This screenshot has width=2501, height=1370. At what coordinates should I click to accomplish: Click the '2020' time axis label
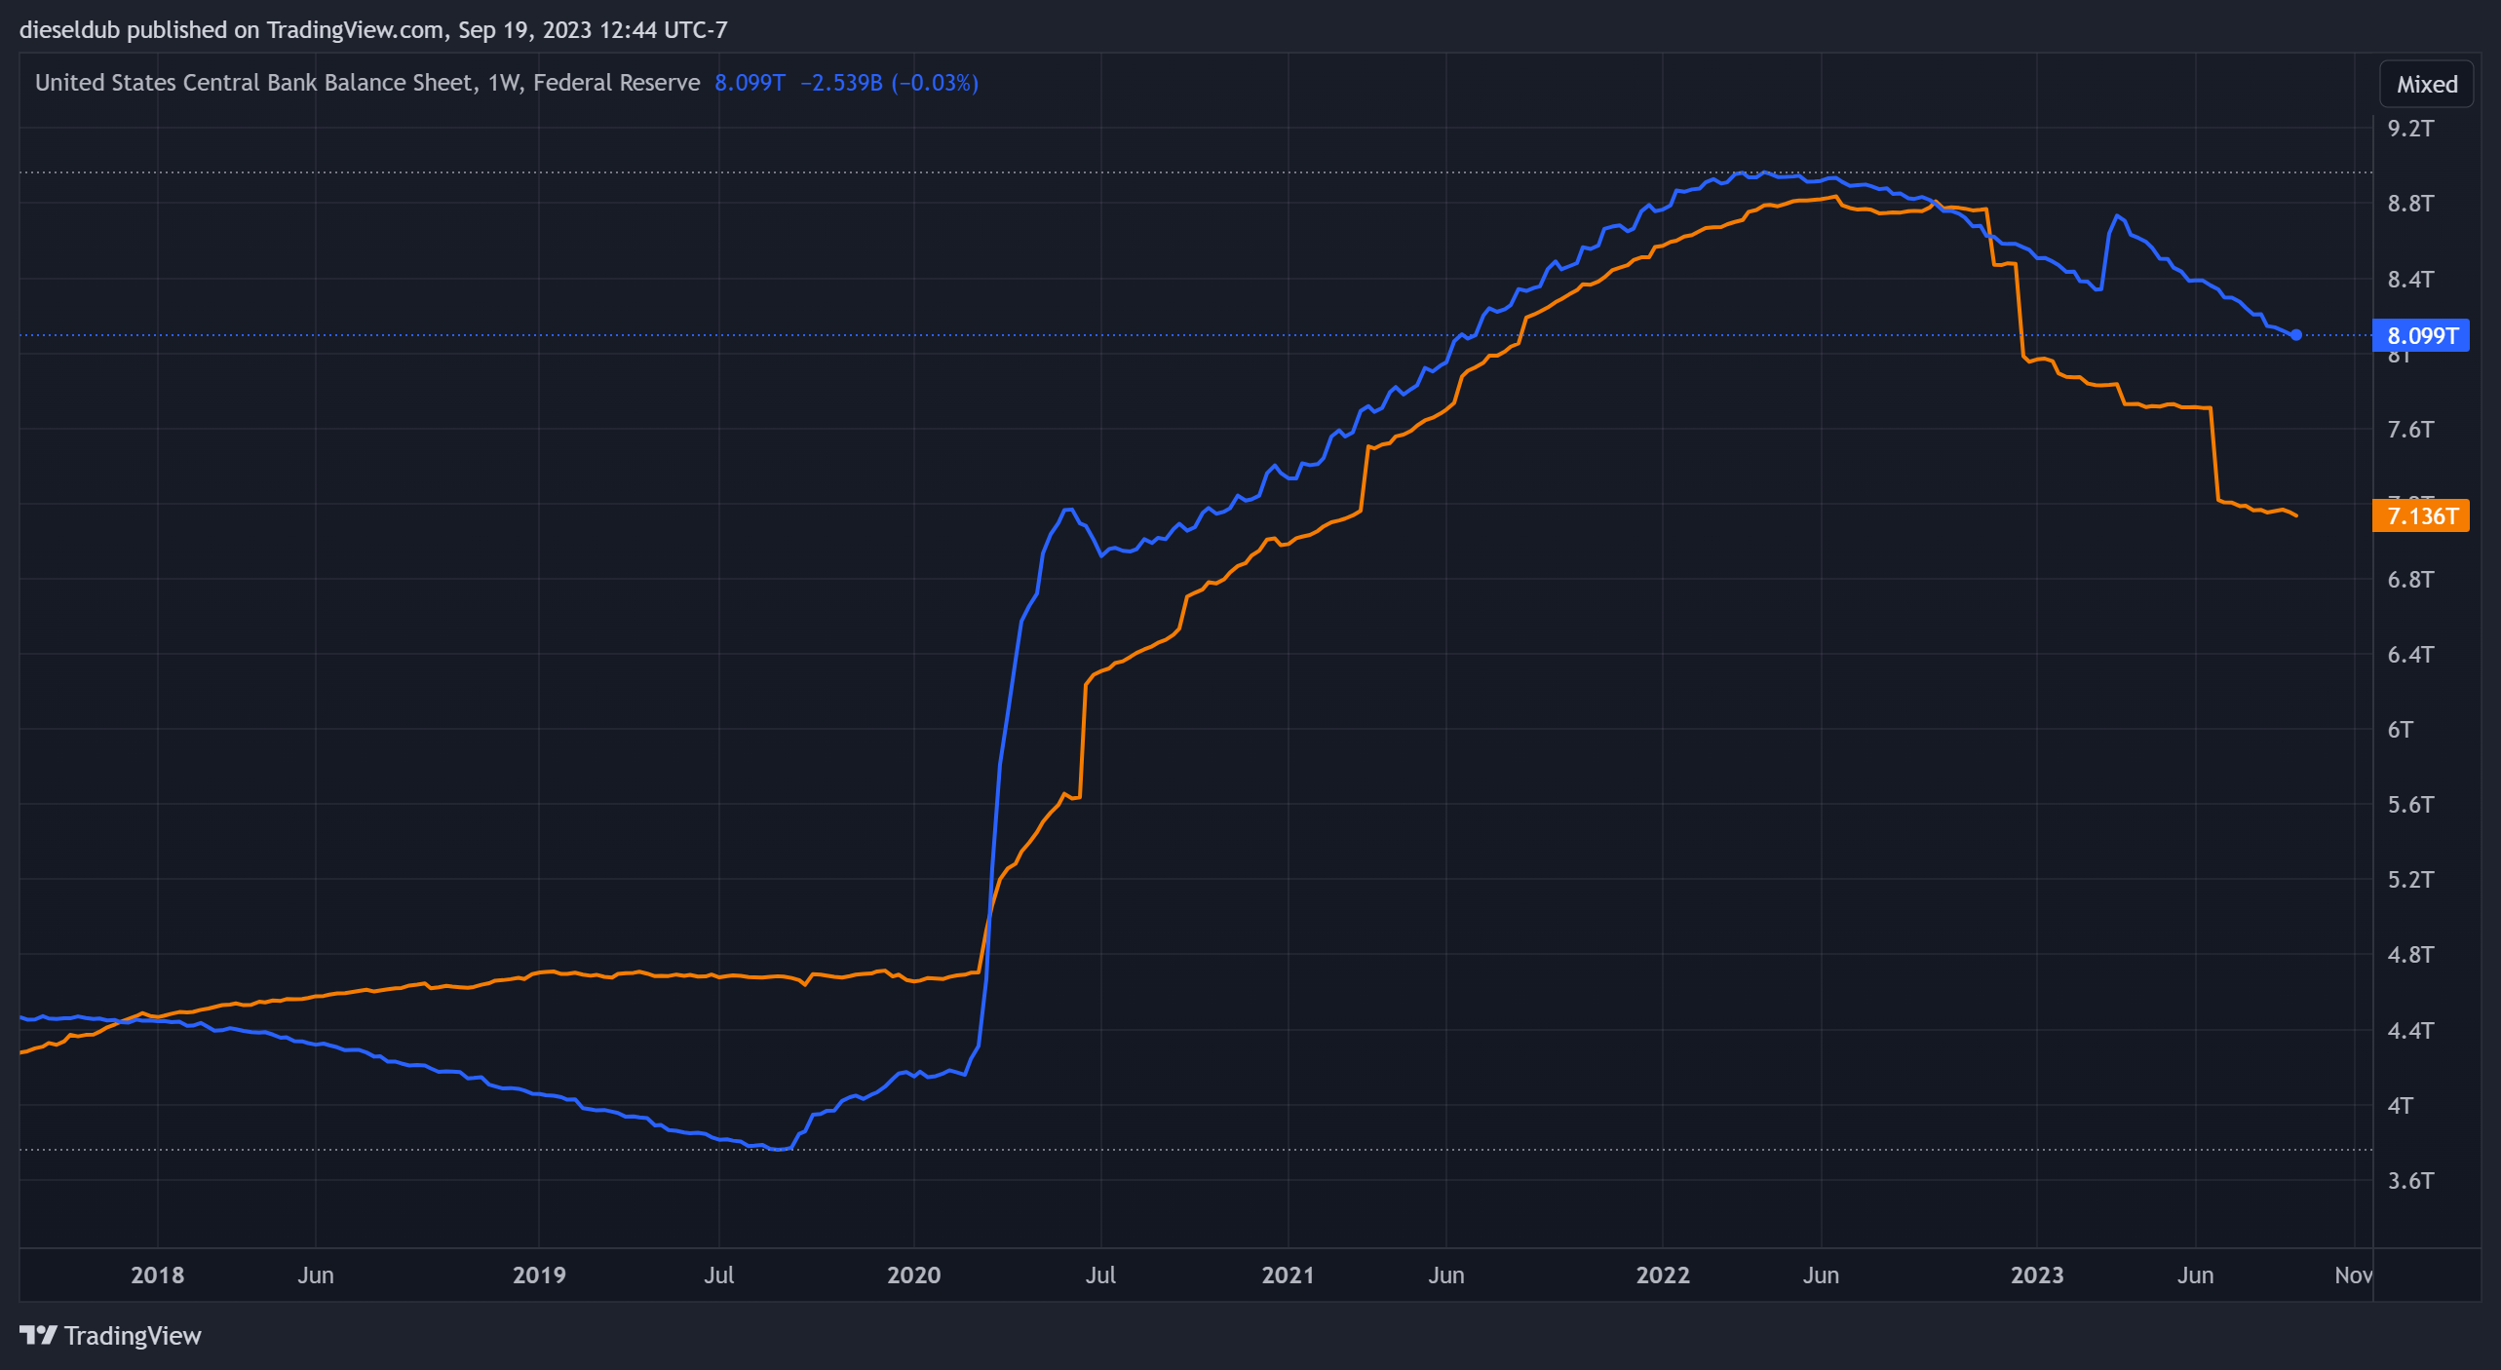[x=913, y=1275]
